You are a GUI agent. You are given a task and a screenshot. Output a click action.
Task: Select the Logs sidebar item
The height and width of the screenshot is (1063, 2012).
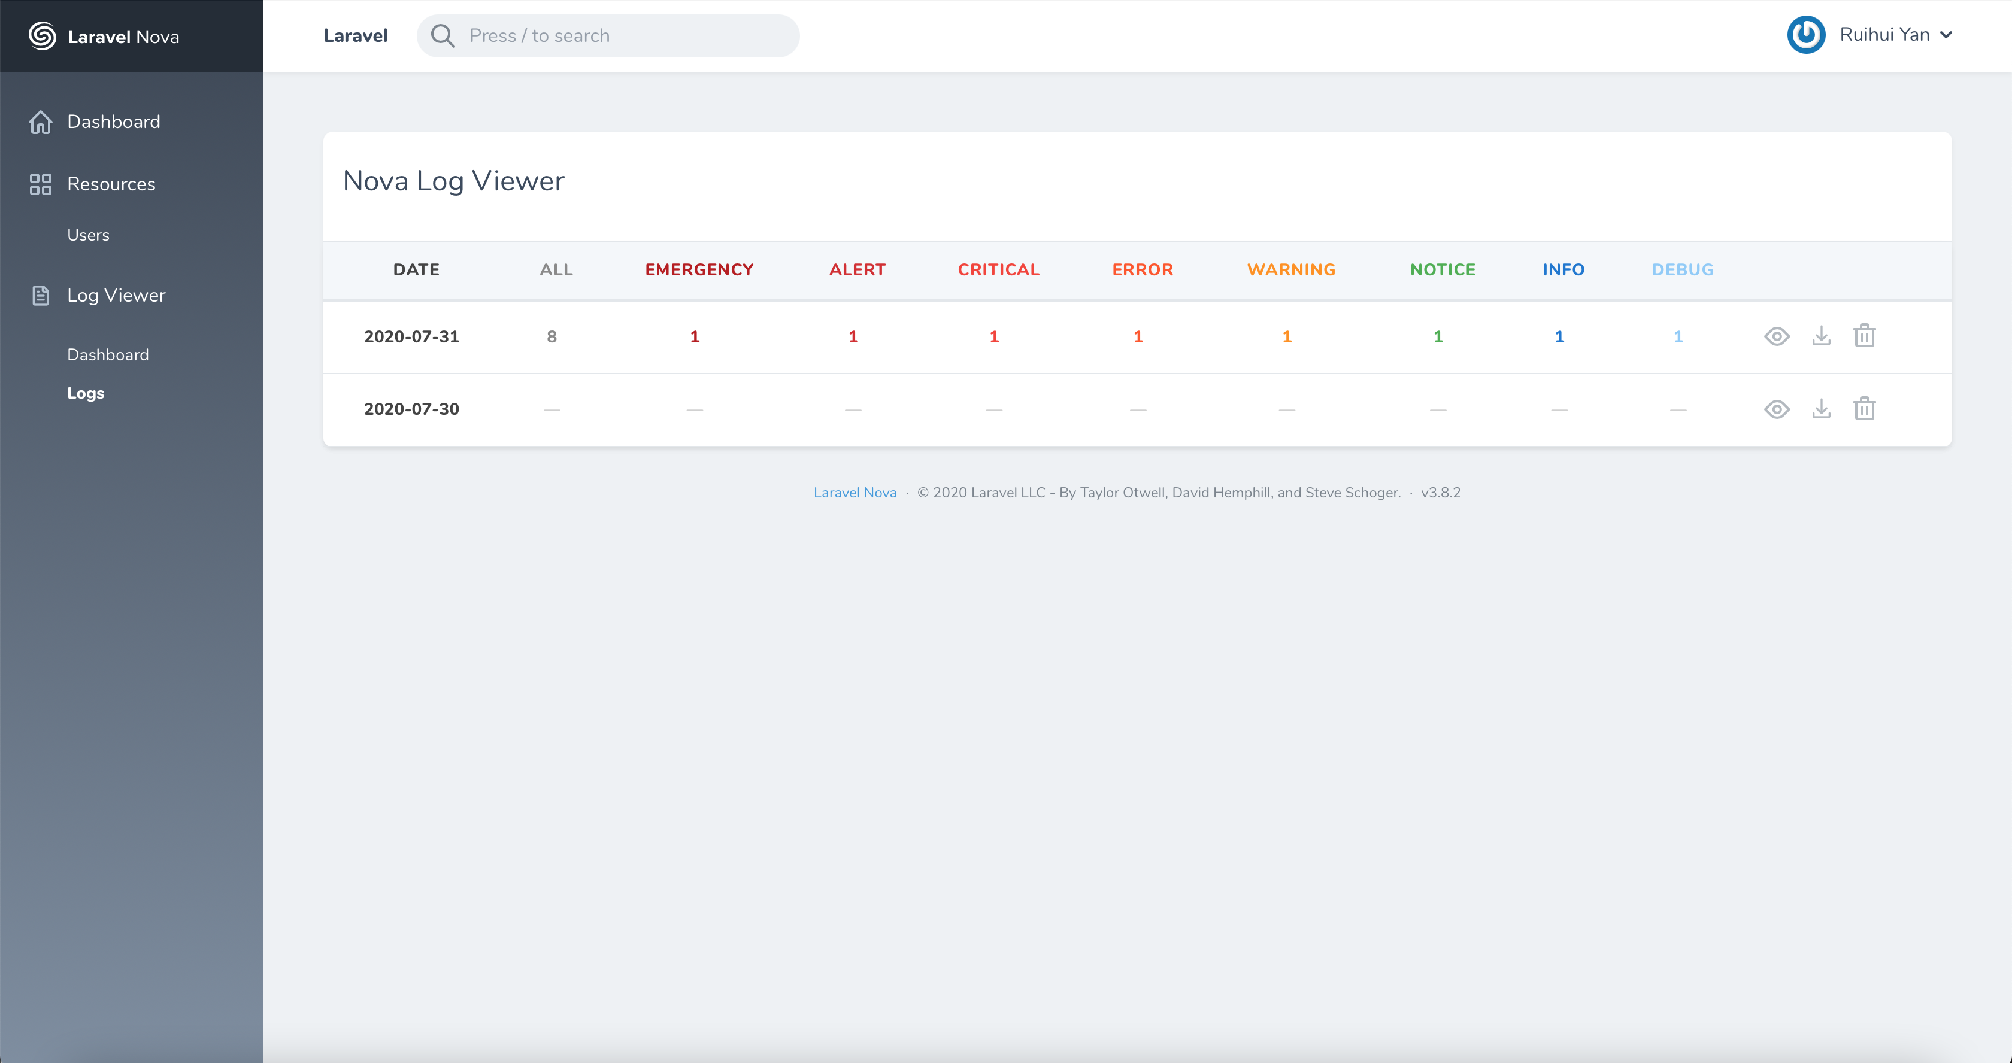pyautogui.click(x=86, y=393)
